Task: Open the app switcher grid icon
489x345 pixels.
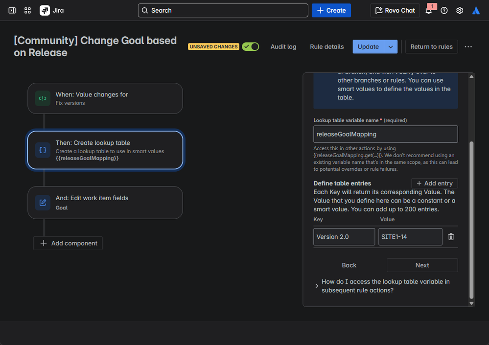Action: 27,10
